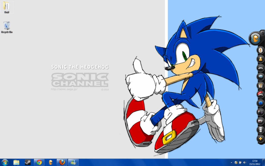Viewport: 265px width, 166px height.
Task: Click the power plug tray icon
Action: [240, 163]
